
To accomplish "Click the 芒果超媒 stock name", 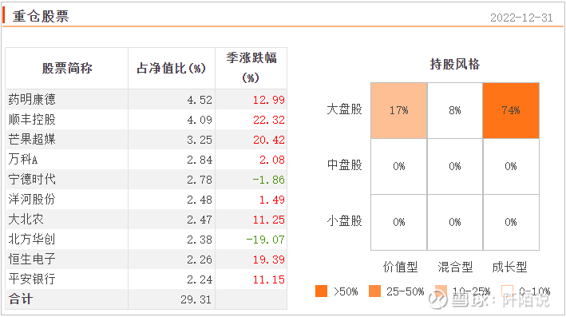I will [32, 140].
